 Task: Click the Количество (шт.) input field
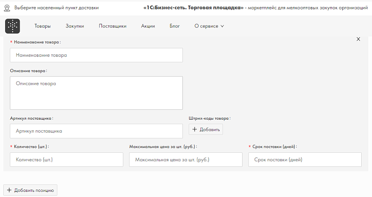(67, 159)
